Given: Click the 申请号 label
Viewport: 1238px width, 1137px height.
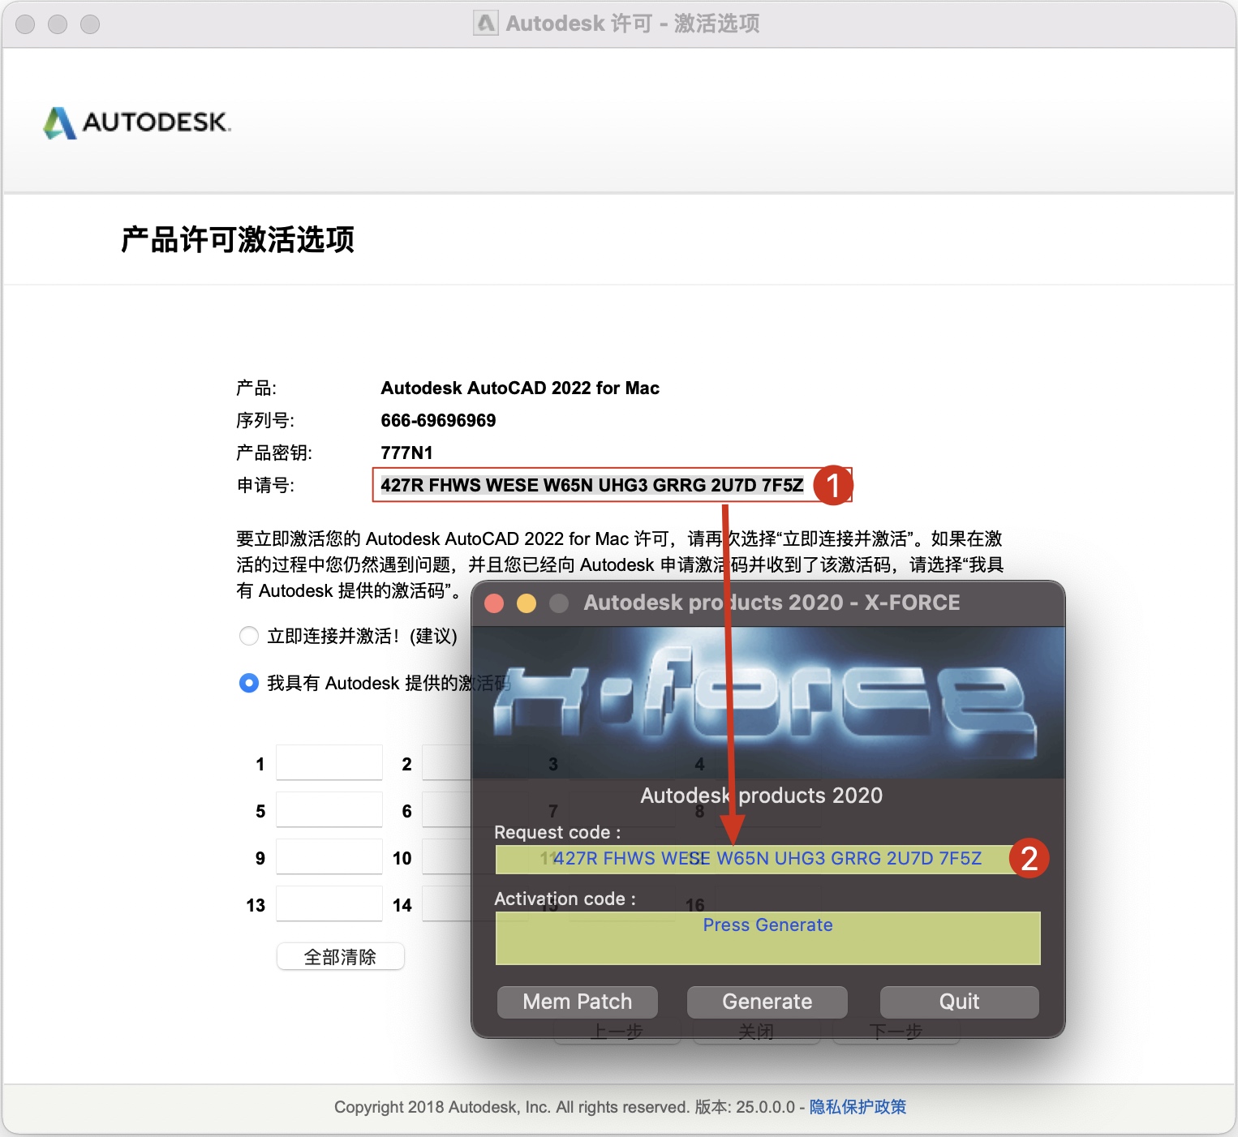Looking at the screenshot, I should (265, 485).
